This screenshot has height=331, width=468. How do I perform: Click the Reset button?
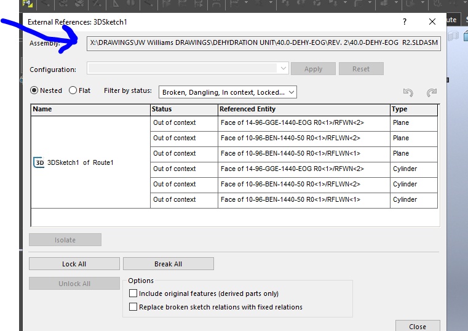point(361,69)
